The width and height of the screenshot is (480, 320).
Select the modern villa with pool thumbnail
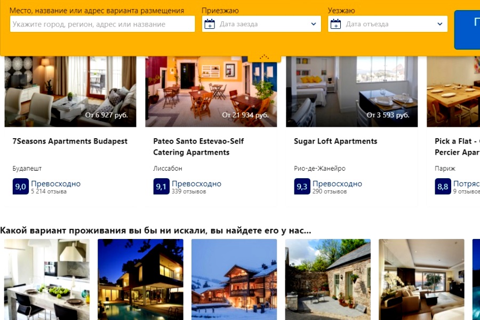click(x=140, y=279)
